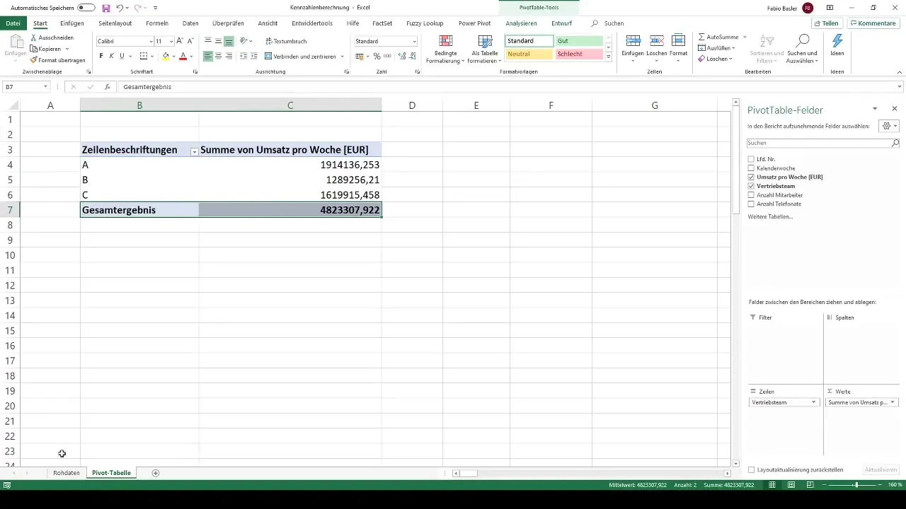This screenshot has height=509, width=906.
Task: Check the Anzahl Mitarbeiter field checkbox
Action: coord(751,194)
